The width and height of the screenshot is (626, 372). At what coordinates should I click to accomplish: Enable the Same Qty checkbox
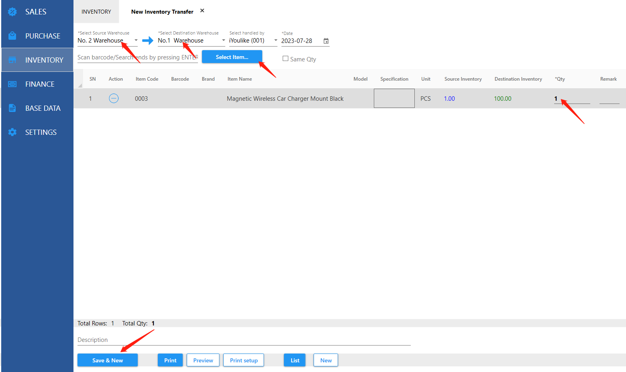click(x=285, y=59)
